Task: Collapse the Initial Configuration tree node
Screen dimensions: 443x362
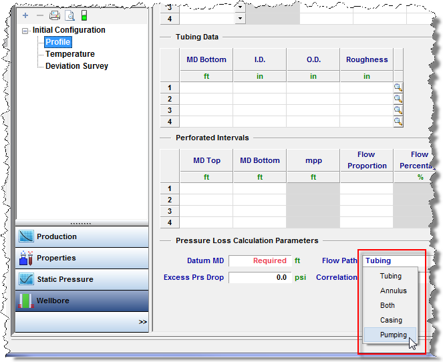Action: 25,31
